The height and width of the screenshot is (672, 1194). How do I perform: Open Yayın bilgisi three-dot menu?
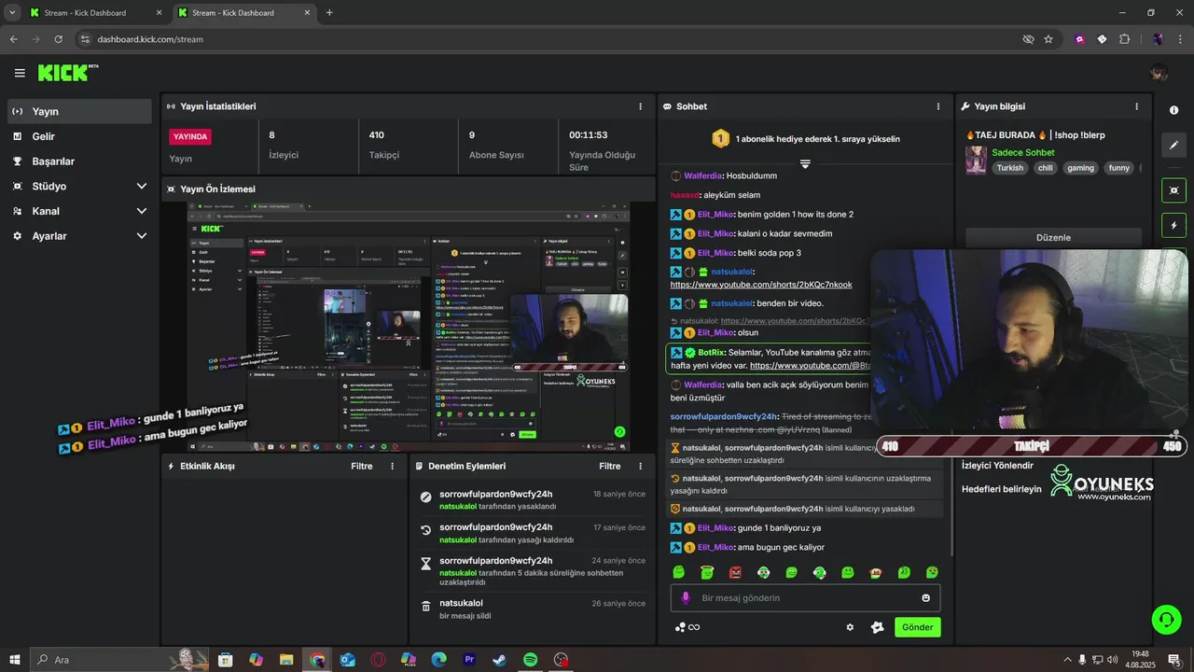click(1136, 106)
